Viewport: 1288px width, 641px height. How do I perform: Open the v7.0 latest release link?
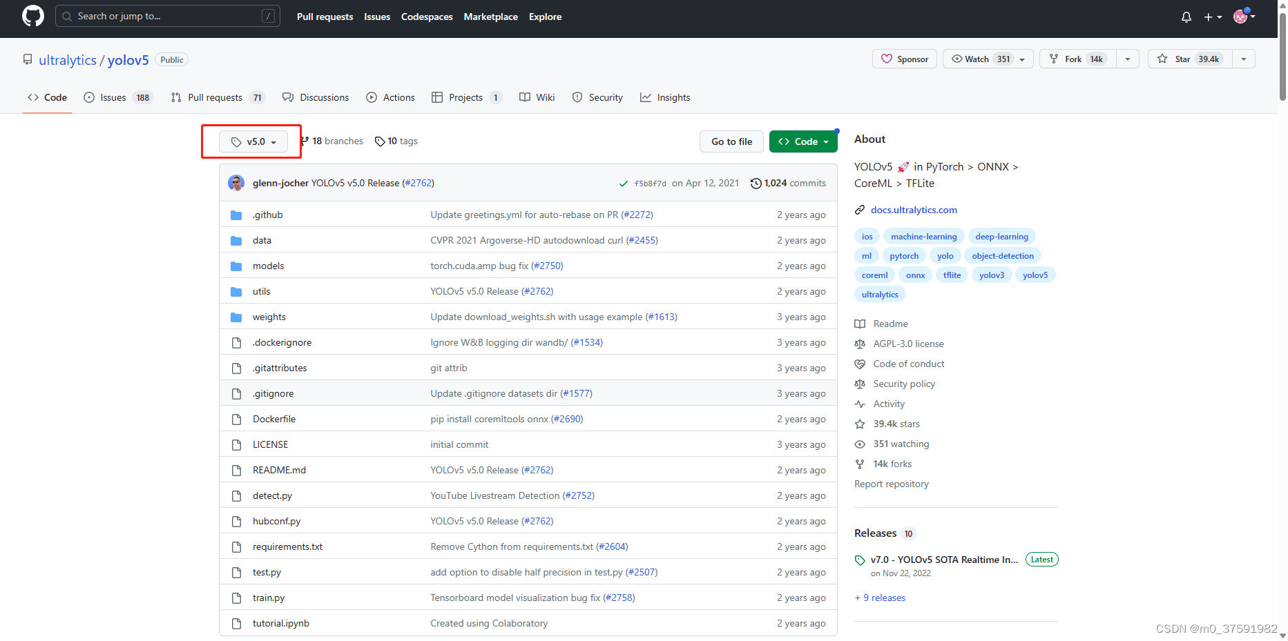pyautogui.click(x=944, y=560)
